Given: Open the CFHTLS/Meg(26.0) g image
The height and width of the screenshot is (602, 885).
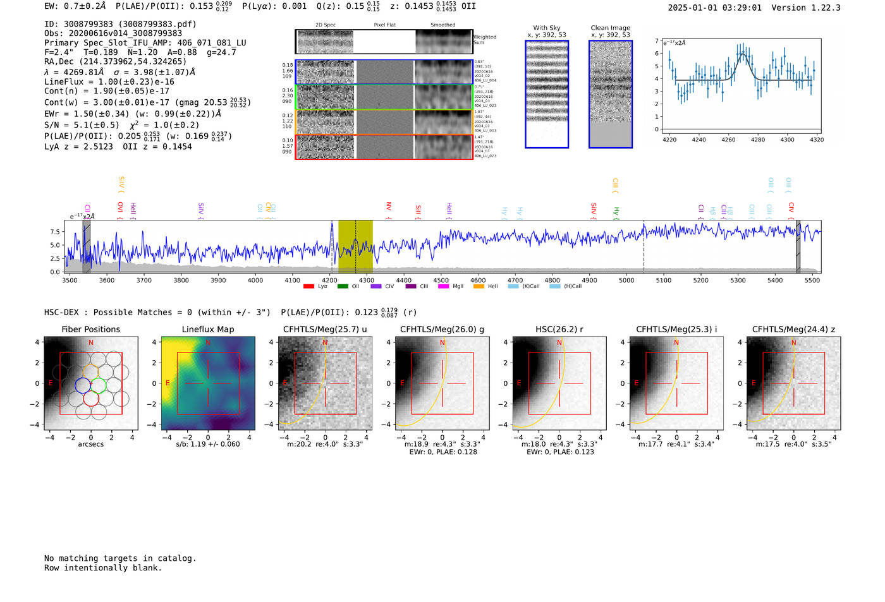Looking at the screenshot, I should [442, 383].
